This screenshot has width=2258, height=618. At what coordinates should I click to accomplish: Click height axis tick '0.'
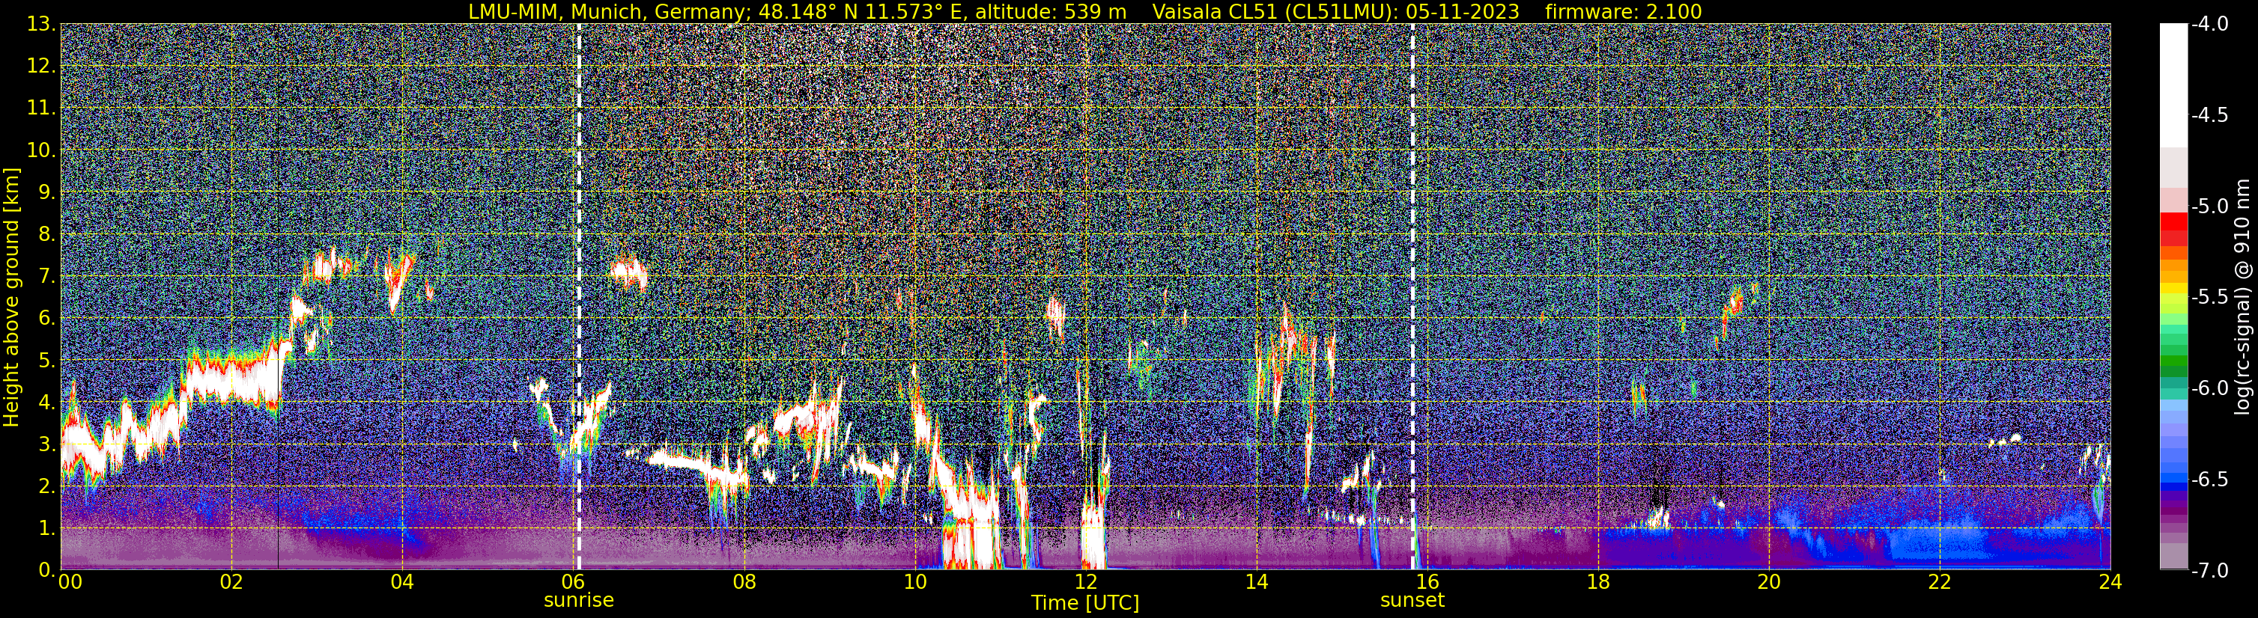point(47,570)
